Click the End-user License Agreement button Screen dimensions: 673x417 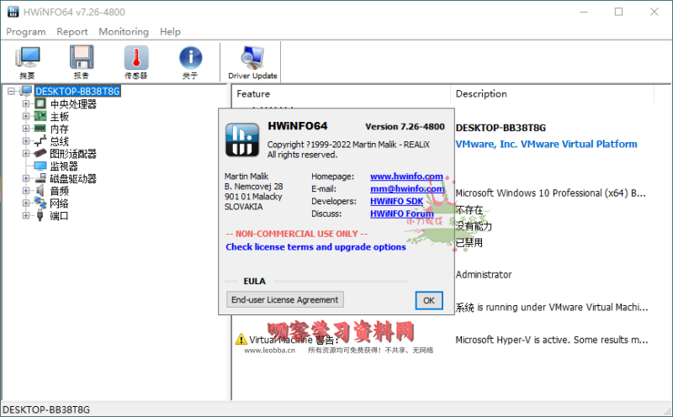click(x=285, y=300)
